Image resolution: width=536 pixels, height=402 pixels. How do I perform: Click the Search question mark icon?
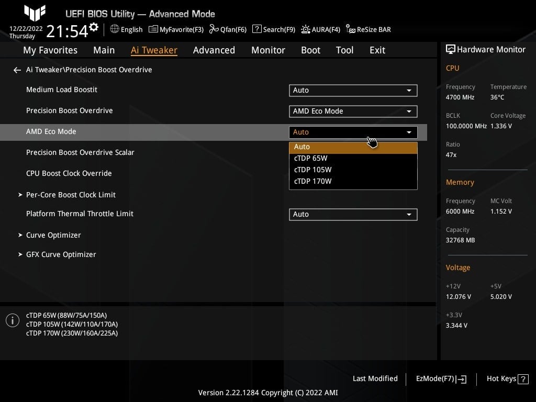[256, 29]
